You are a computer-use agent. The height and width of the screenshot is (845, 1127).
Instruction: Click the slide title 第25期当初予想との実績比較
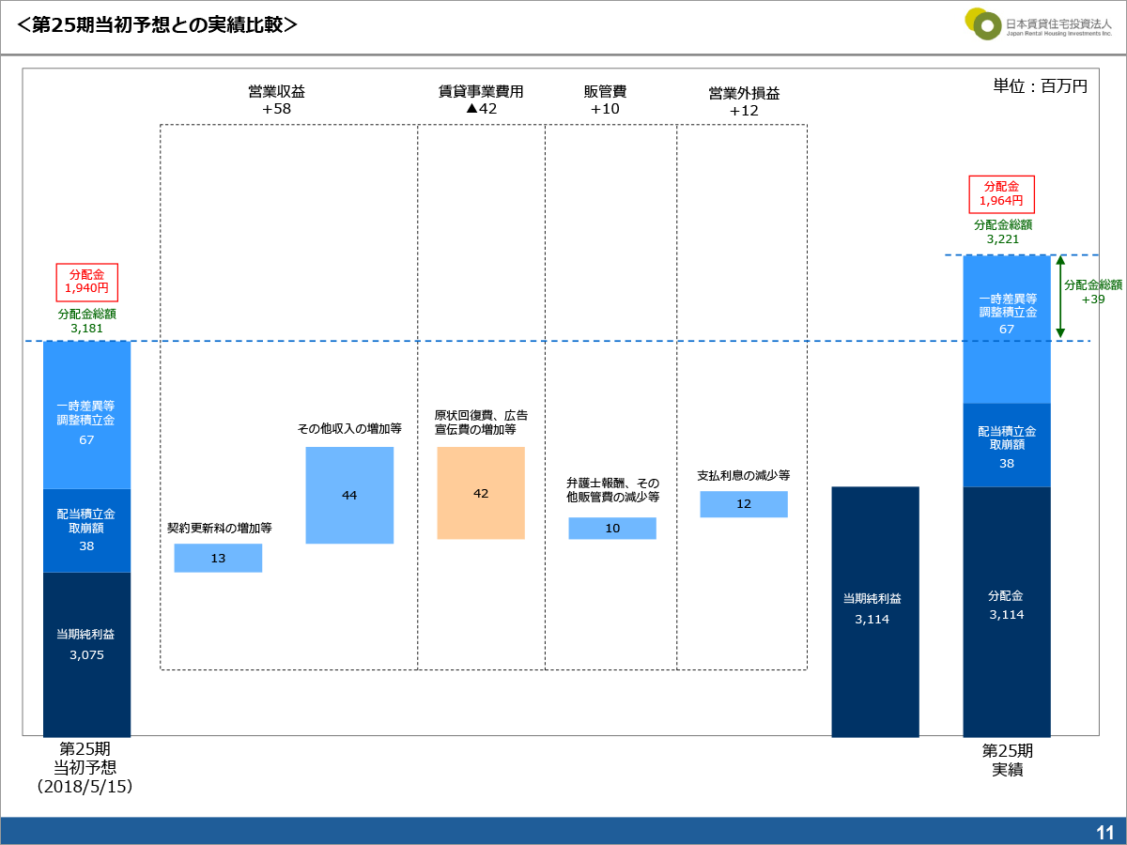pyautogui.click(x=158, y=25)
